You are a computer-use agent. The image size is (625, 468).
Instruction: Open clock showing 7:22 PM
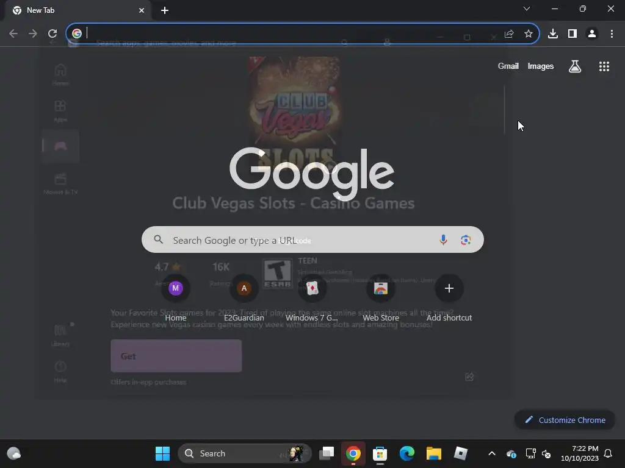(580, 453)
